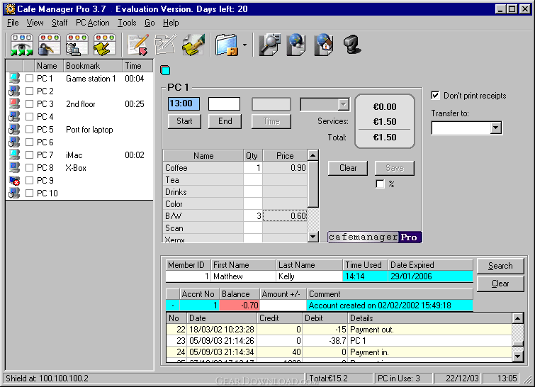Click the computer icon next to PC 1
The height and width of the screenshot is (387, 535).
(x=14, y=78)
